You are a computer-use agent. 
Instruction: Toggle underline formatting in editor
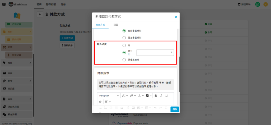pos(166,96)
